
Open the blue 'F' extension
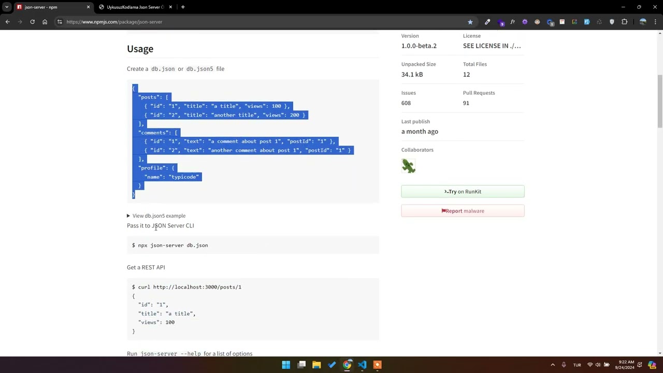point(587,22)
